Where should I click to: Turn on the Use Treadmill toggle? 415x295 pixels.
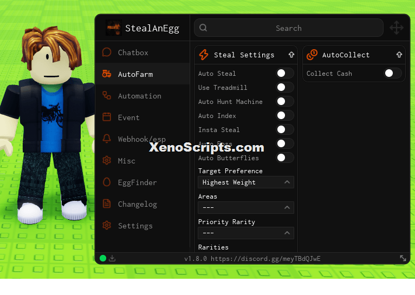coord(285,87)
